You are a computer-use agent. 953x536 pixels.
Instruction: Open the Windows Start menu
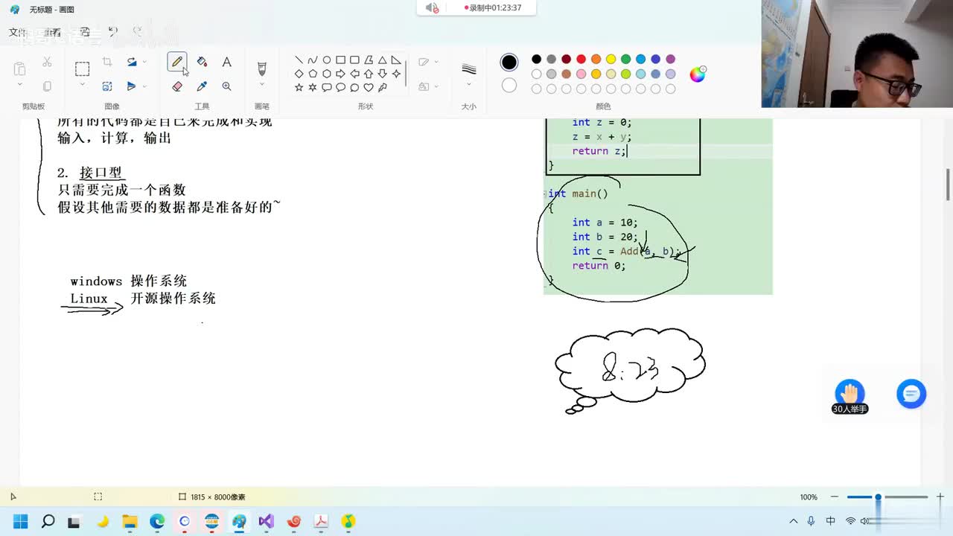(20, 521)
